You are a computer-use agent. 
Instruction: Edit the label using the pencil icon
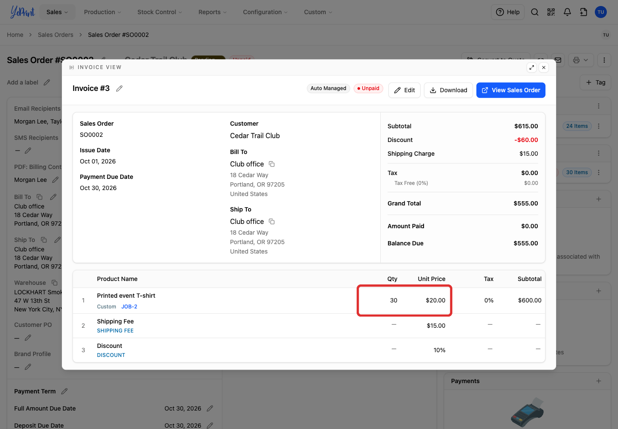coord(47,82)
